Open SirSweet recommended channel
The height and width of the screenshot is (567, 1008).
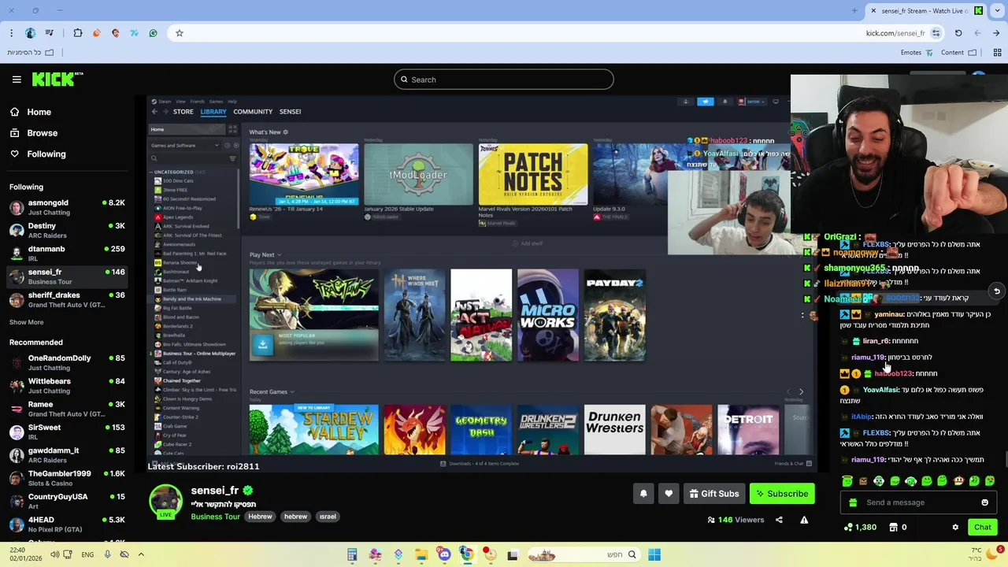(66, 432)
